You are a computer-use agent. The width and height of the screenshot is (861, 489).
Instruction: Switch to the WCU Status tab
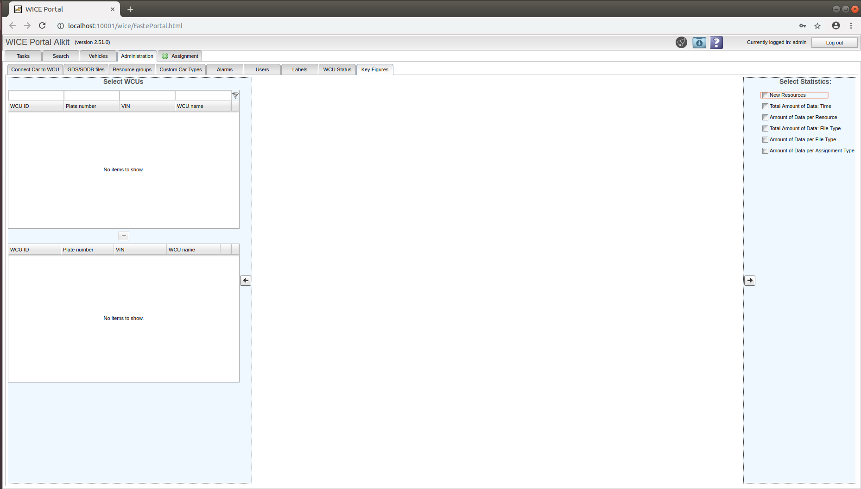pos(337,69)
